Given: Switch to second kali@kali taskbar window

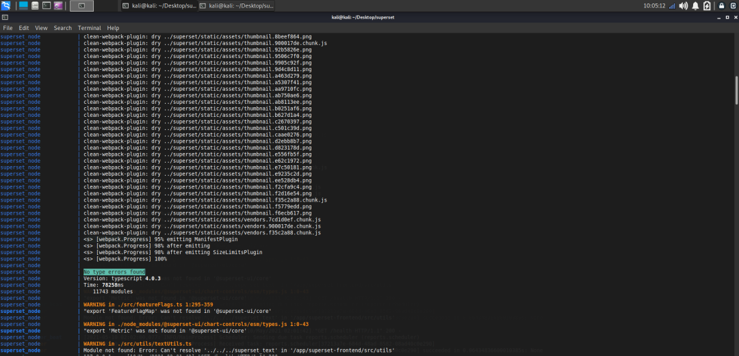Looking at the screenshot, I should click(236, 5).
